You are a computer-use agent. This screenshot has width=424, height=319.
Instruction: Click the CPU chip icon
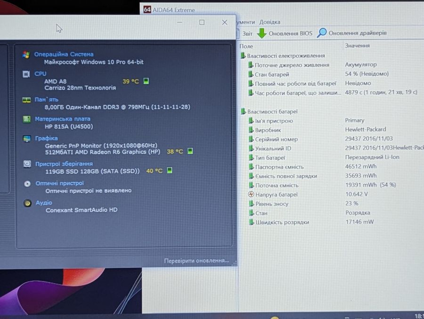pyautogui.click(x=26, y=74)
